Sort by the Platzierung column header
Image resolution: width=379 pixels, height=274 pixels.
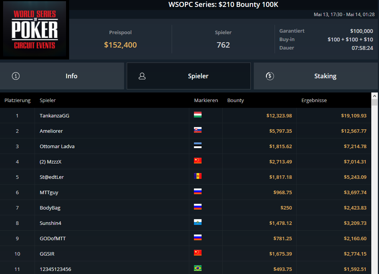point(17,100)
